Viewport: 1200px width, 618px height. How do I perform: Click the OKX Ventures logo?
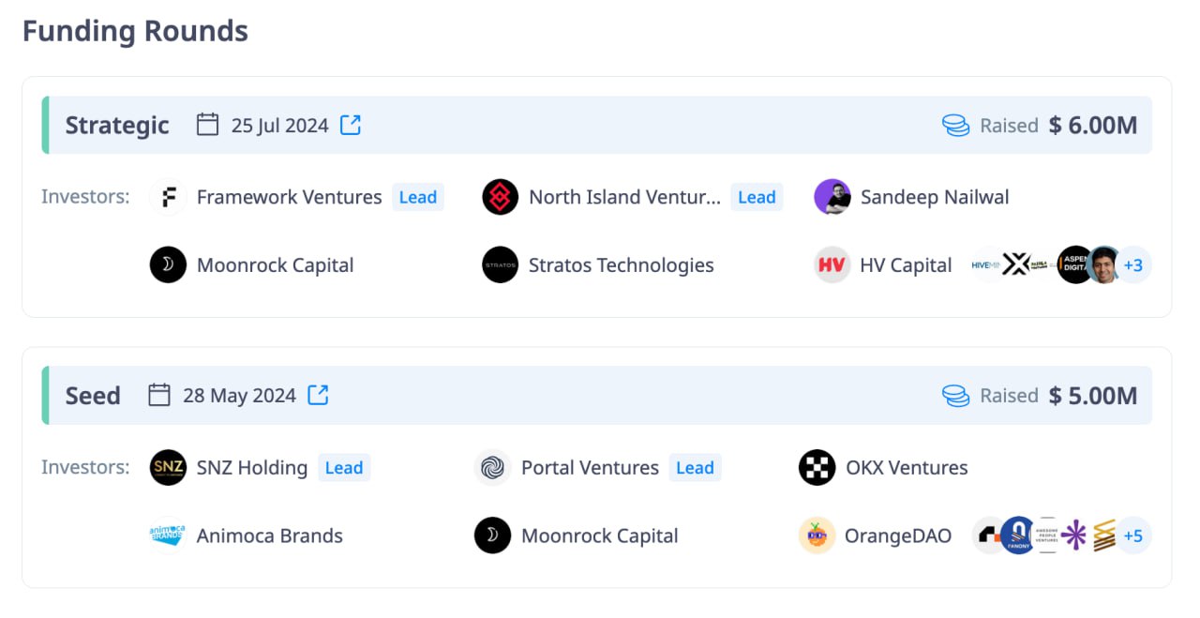click(x=817, y=468)
